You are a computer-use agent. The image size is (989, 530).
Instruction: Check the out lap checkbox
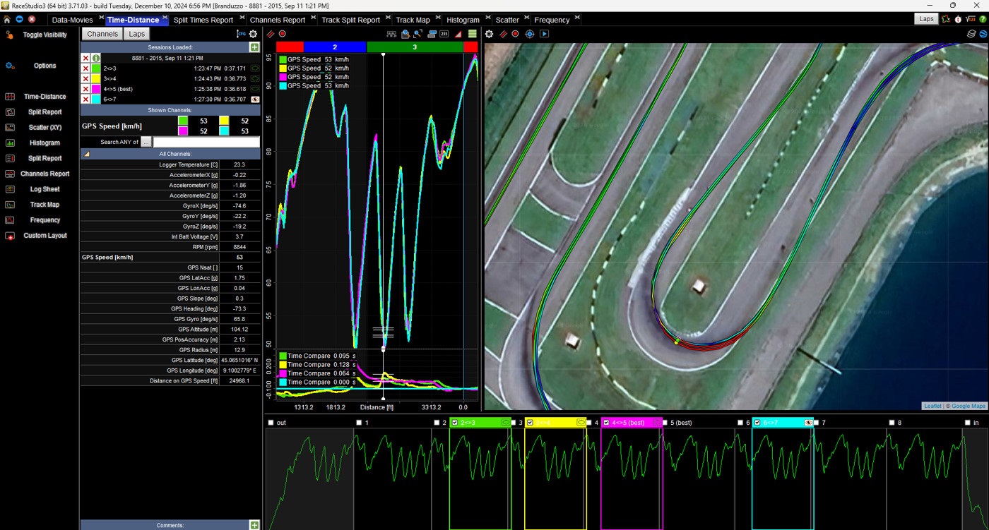271,423
